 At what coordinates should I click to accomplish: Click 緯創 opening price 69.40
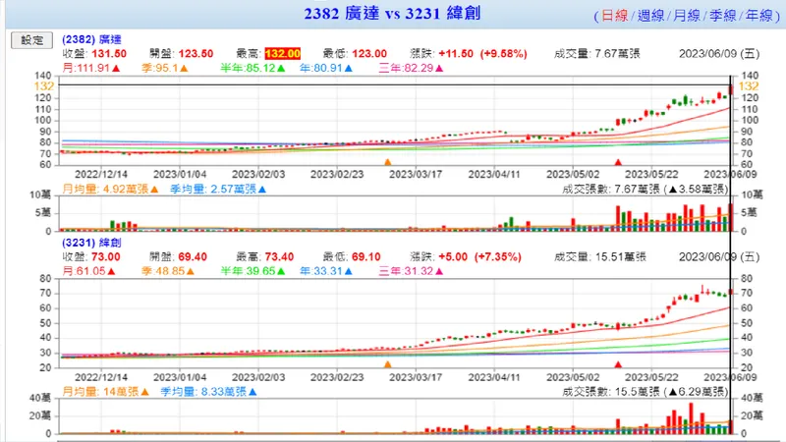point(193,256)
